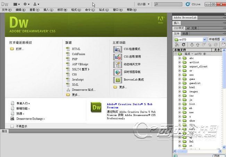Image resolution: width=226 pixels, height=157 pixels.
Task: Expand the html folder
Action: click(179, 88)
